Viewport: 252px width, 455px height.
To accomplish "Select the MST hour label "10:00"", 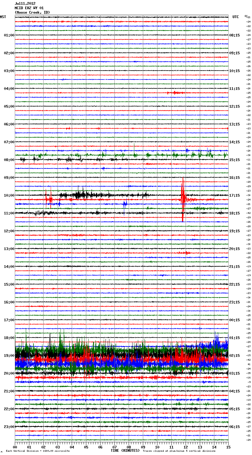I will click(9, 195).
